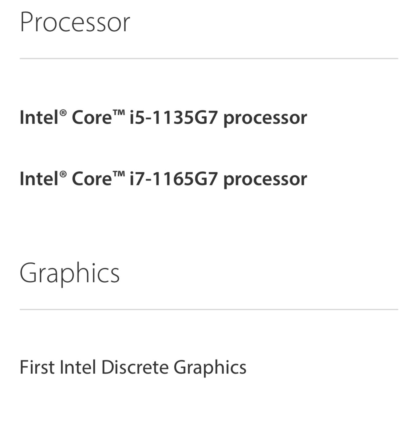Viewport: 418px width, 422px height.
Task: Click the word Discrete in the graphics description
Action: click(135, 367)
